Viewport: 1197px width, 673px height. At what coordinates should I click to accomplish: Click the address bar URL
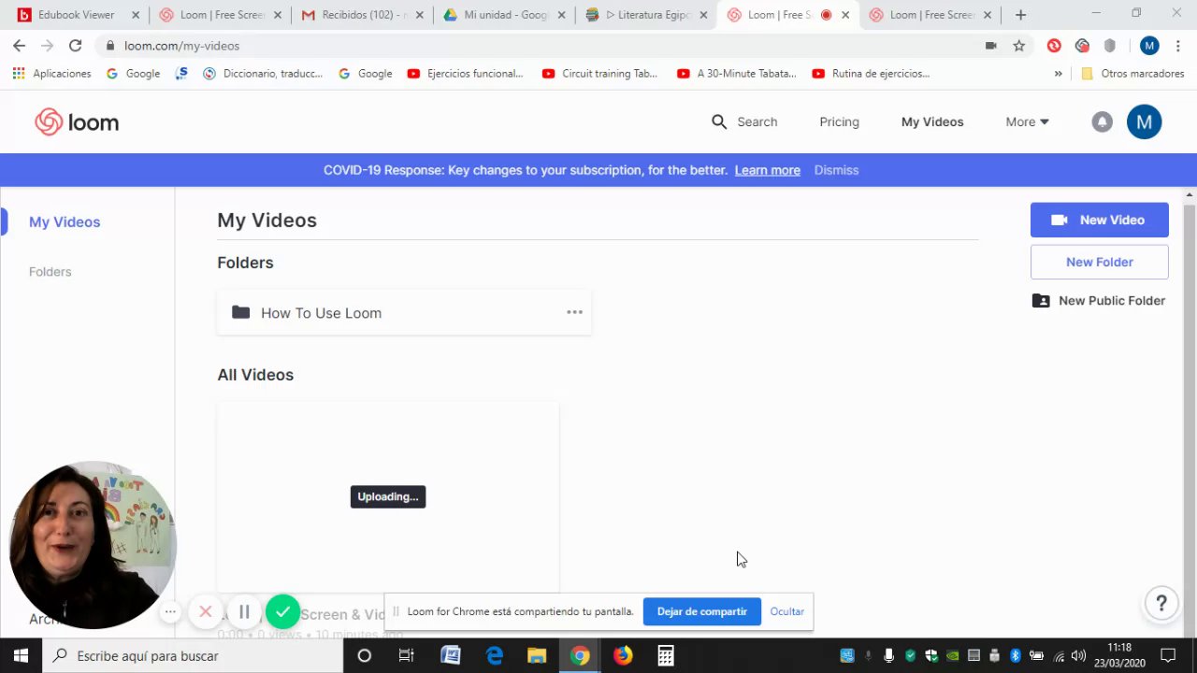[181, 45]
